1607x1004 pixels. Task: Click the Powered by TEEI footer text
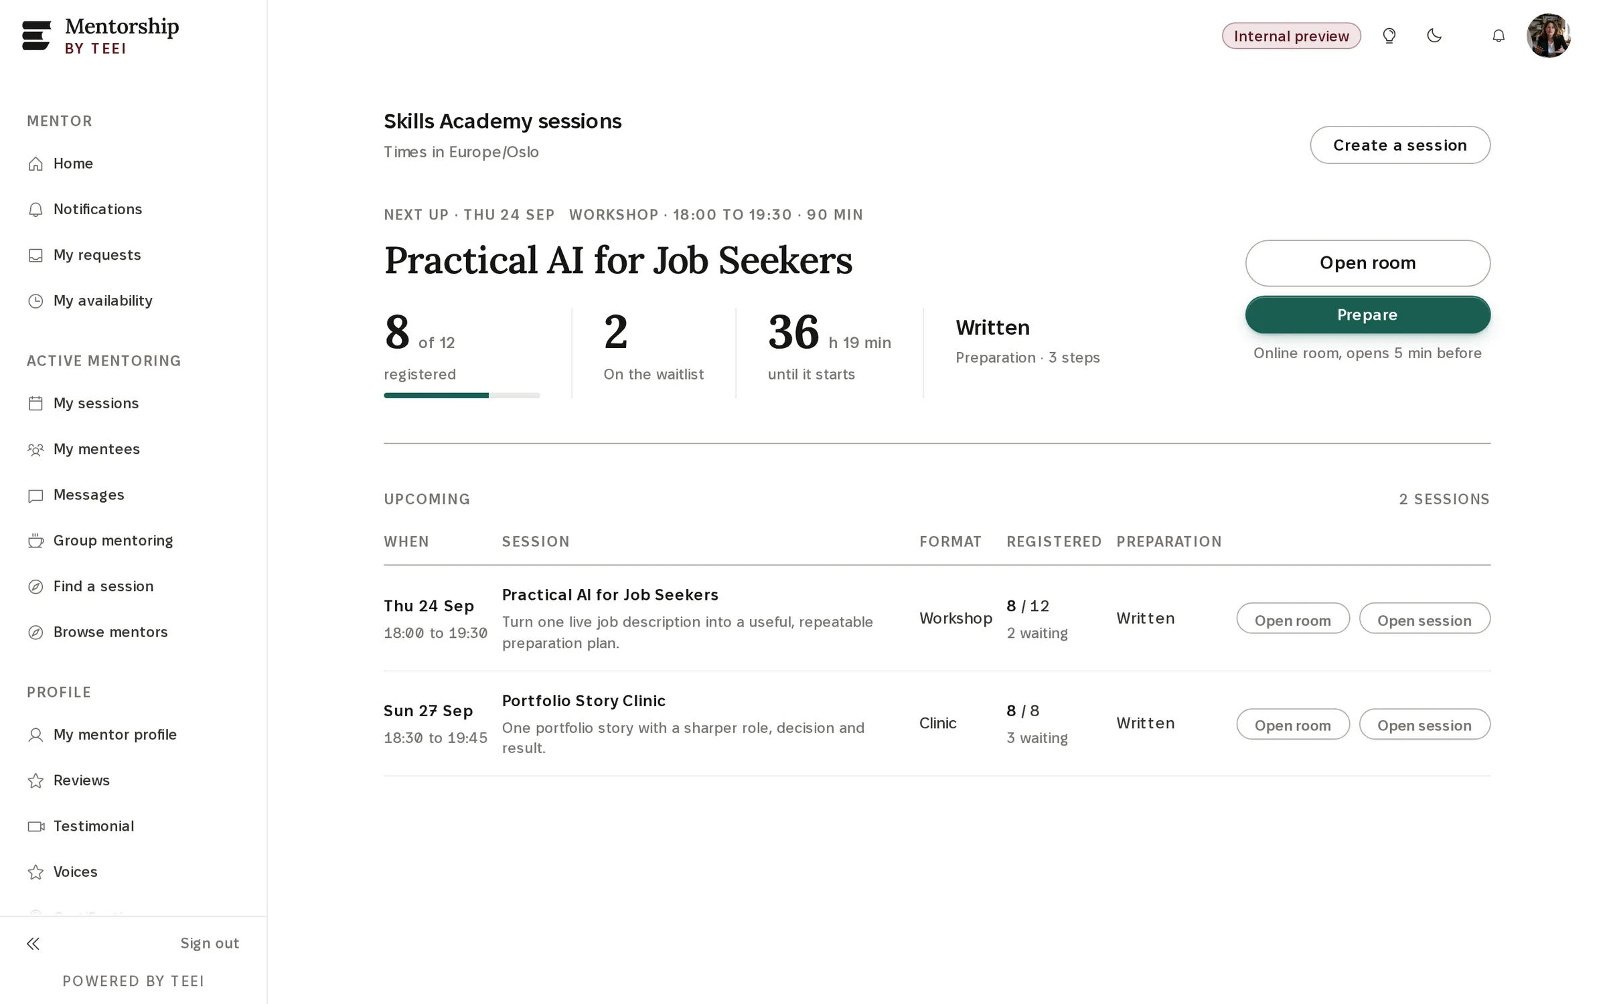pos(133,981)
